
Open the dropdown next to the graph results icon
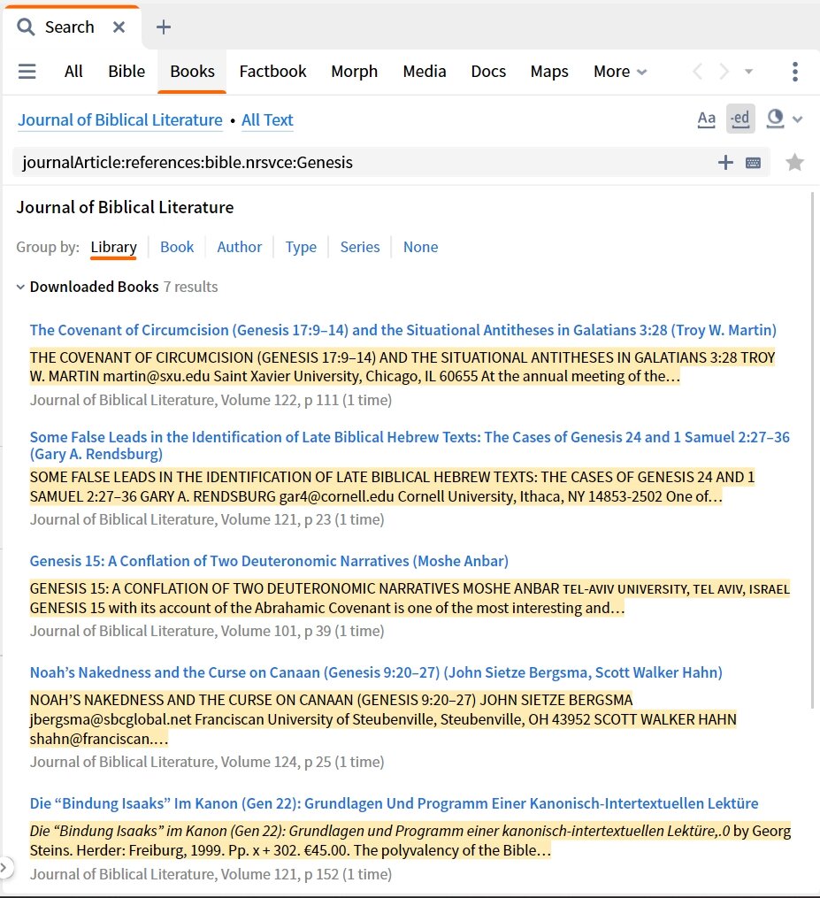pos(798,118)
